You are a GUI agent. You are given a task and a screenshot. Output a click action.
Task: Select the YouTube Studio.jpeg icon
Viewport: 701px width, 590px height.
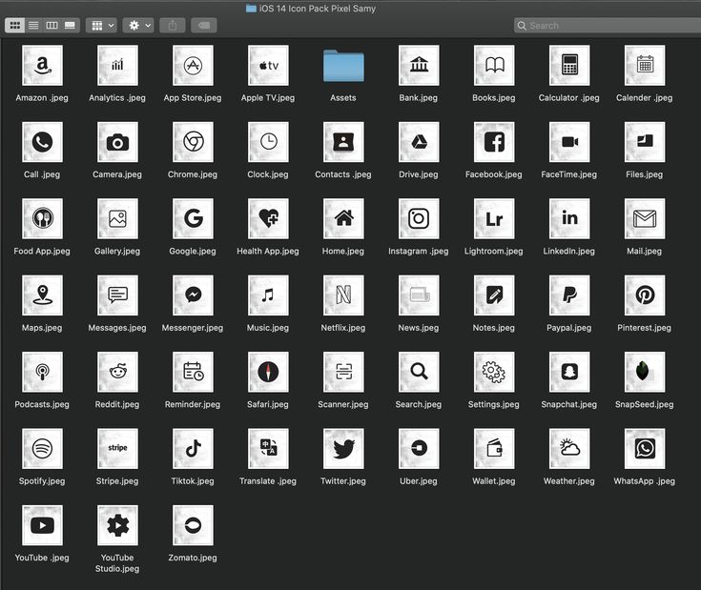(117, 525)
